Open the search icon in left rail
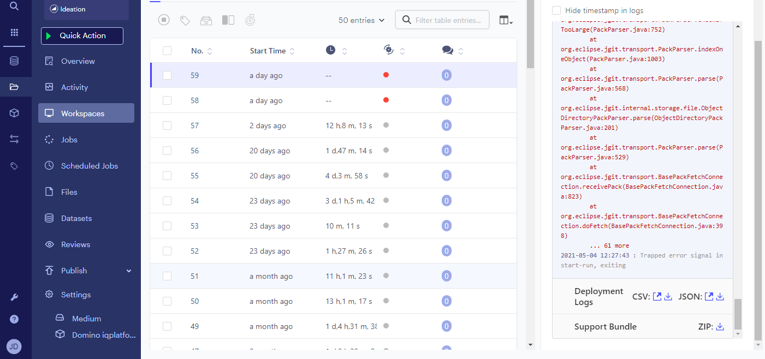Screen dimensions: 765x359 (x=14, y=6)
